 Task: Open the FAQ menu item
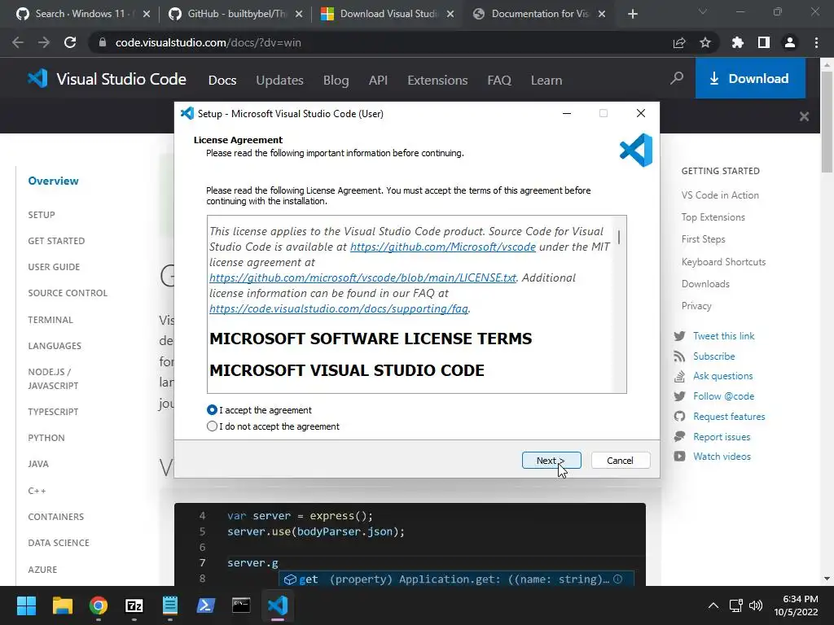(499, 81)
